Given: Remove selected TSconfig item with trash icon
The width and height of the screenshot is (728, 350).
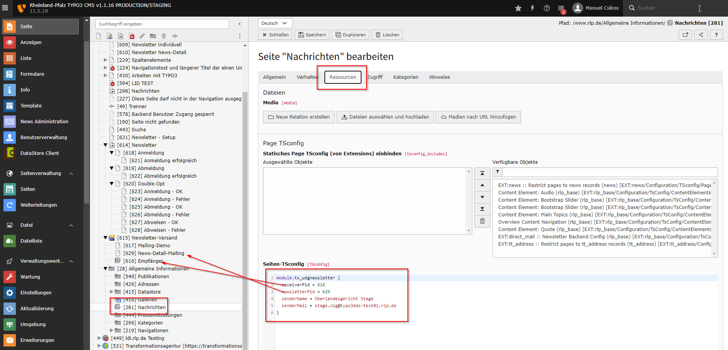Looking at the screenshot, I should tap(482, 221).
